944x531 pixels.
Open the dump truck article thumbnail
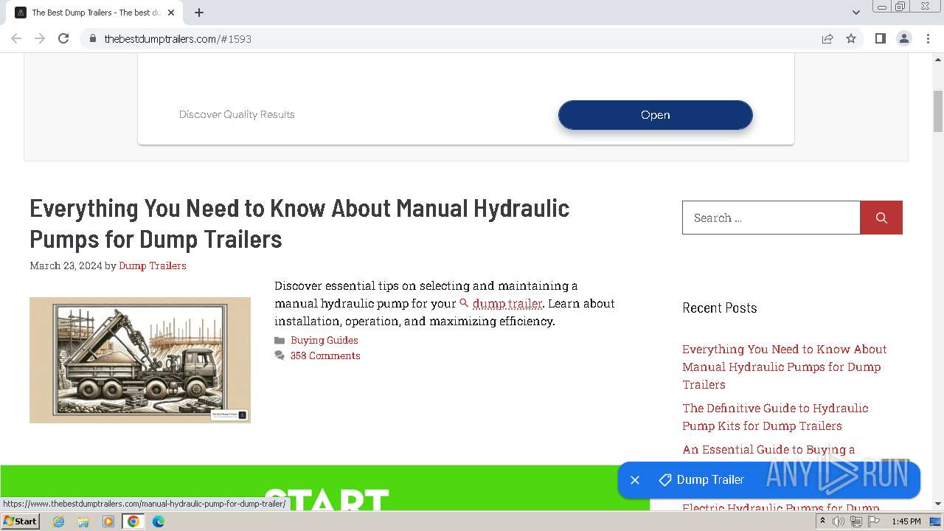coord(140,360)
